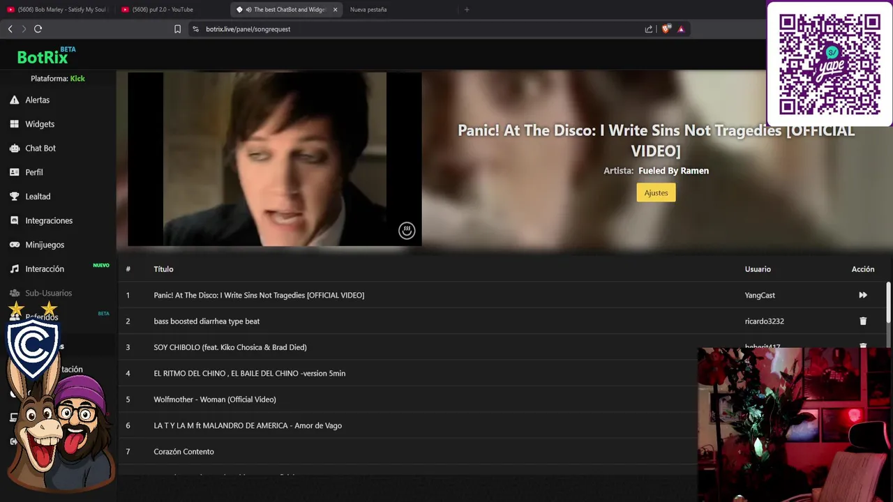Viewport: 893px width, 502px height.
Task: Click the site settings icon by the URL
Action: [x=195, y=29]
